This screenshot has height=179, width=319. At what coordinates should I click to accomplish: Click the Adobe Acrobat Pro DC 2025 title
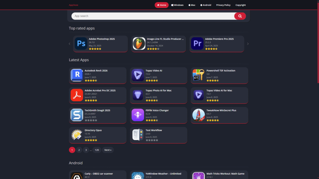pyautogui.click(x=100, y=90)
